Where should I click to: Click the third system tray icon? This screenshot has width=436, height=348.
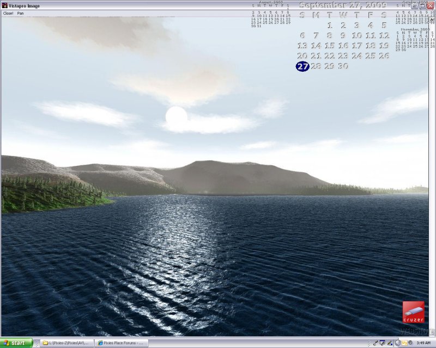[390, 343]
